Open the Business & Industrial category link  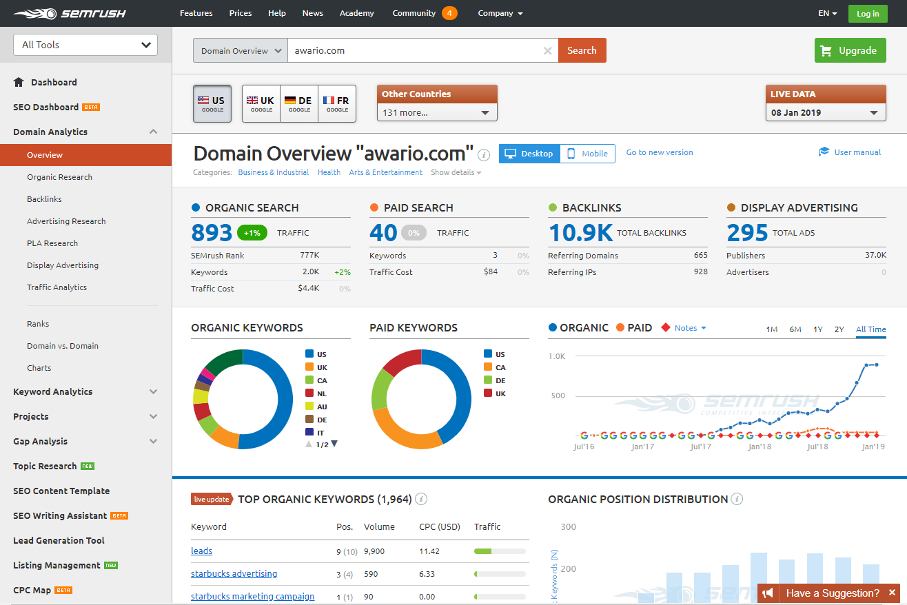(x=274, y=172)
